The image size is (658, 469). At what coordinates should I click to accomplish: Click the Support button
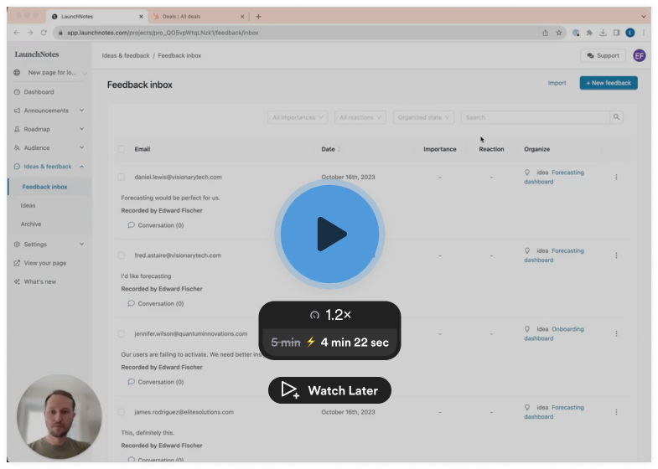(x=603, y=55)
